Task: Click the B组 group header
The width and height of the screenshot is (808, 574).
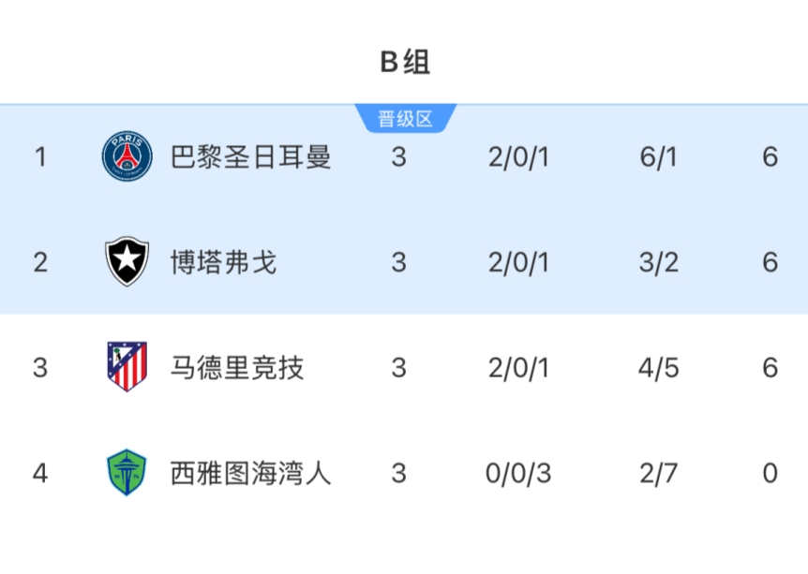Action: (x=404, y=62)
